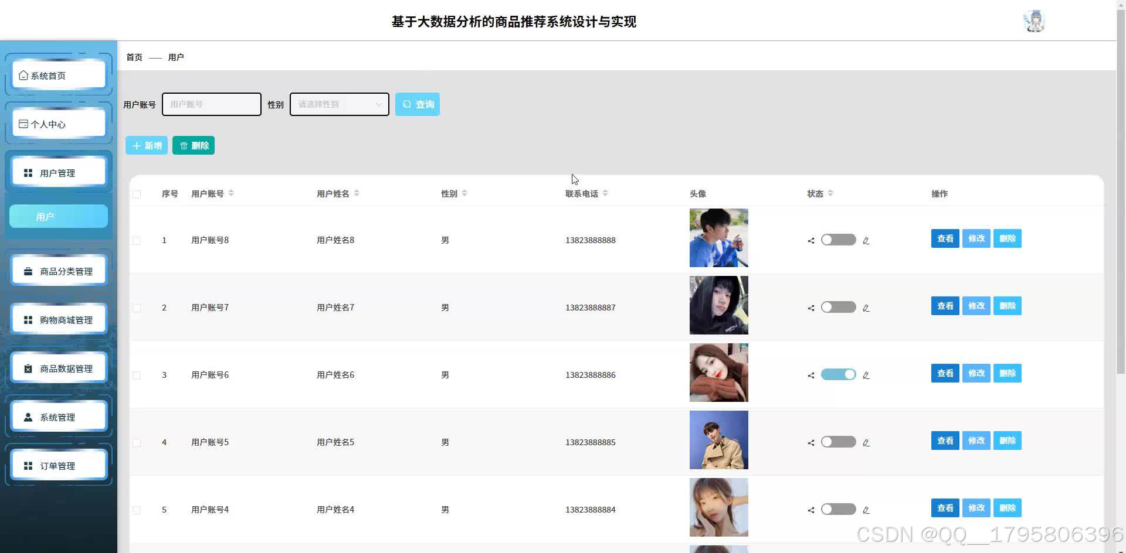Expand the 购物商城管理 sidebar menu
This screenshot has width=1126, height=553.
pyautogui.click(x=59, y=320)
